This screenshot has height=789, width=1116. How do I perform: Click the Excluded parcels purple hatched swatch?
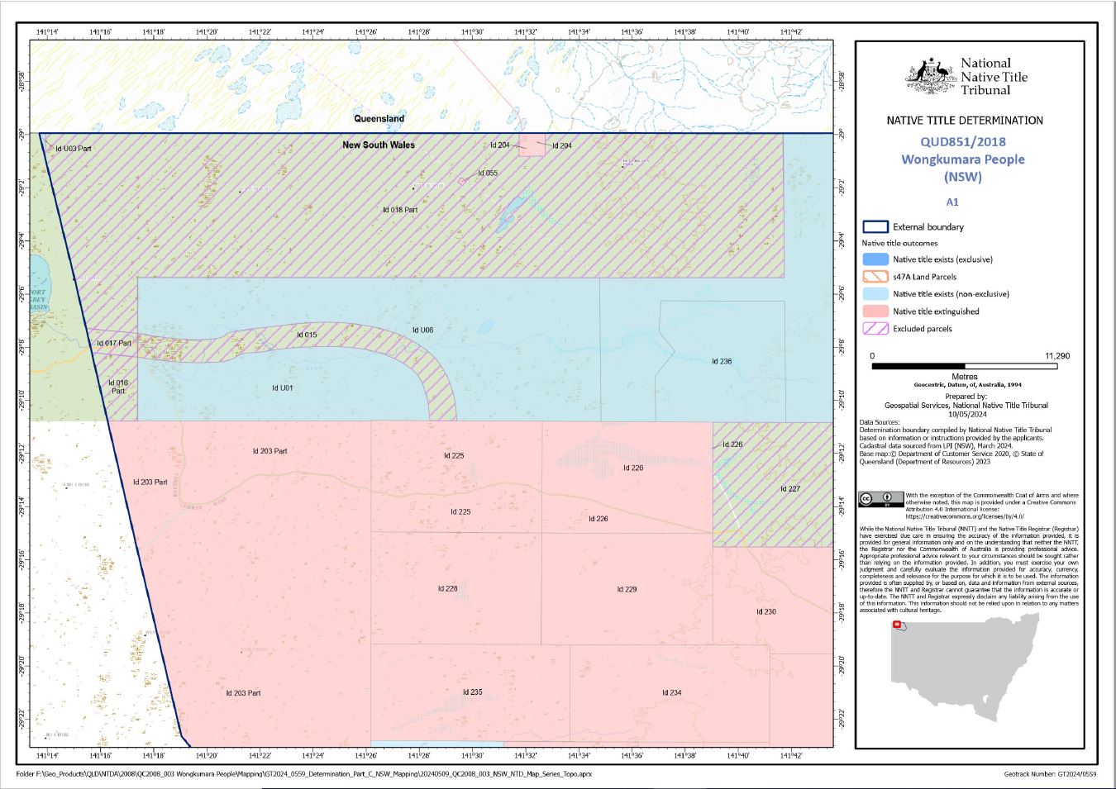(875, 329)
